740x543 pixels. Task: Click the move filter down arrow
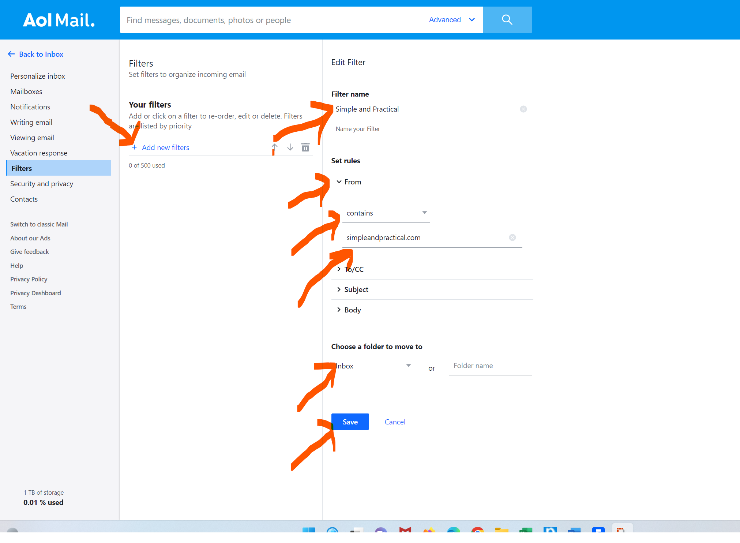(290, 147)
